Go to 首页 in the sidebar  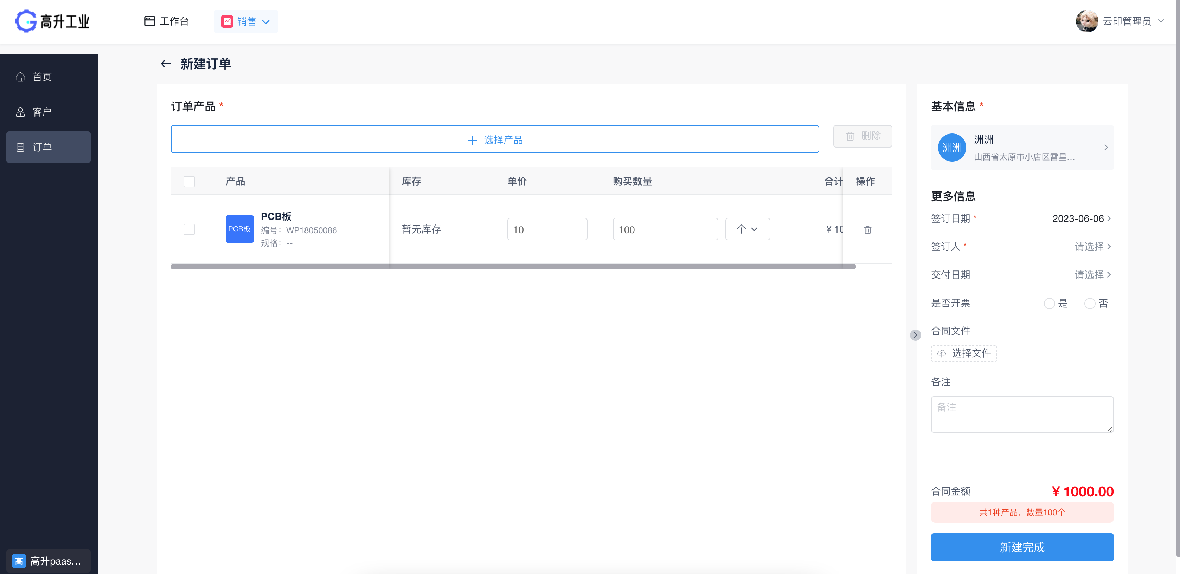(x=49, y=77)
